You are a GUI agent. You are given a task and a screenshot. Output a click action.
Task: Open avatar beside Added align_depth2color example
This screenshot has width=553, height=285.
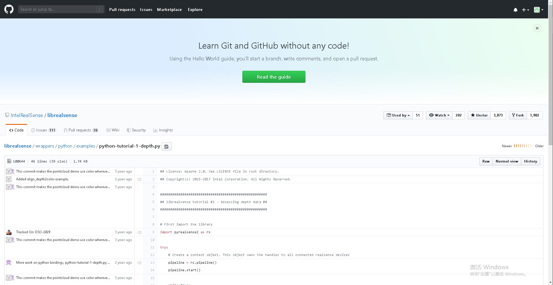9,179
